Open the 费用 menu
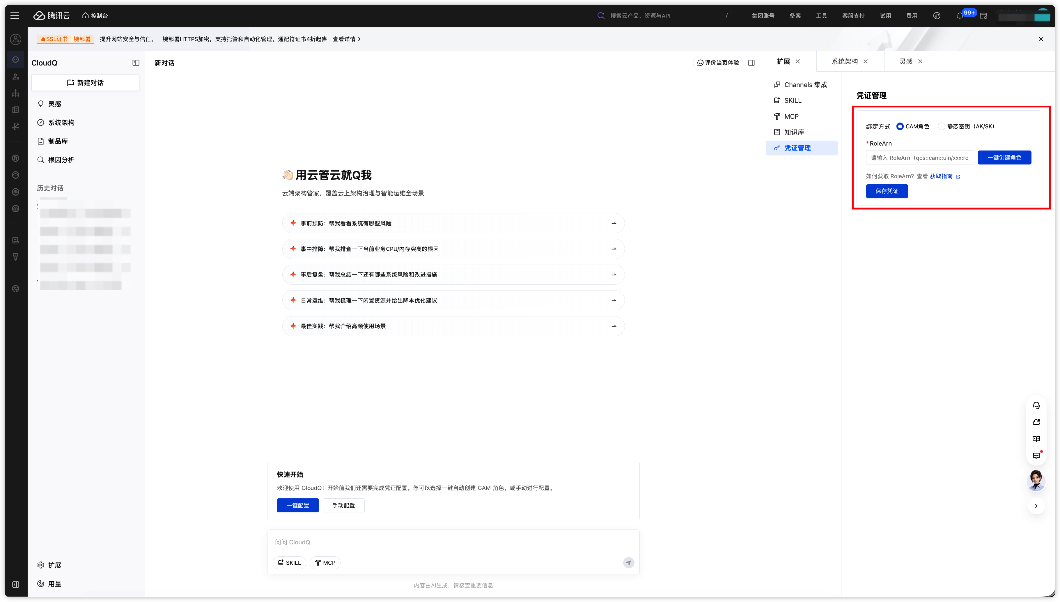This screenshot has height=602, width=1060. [912, 16]
